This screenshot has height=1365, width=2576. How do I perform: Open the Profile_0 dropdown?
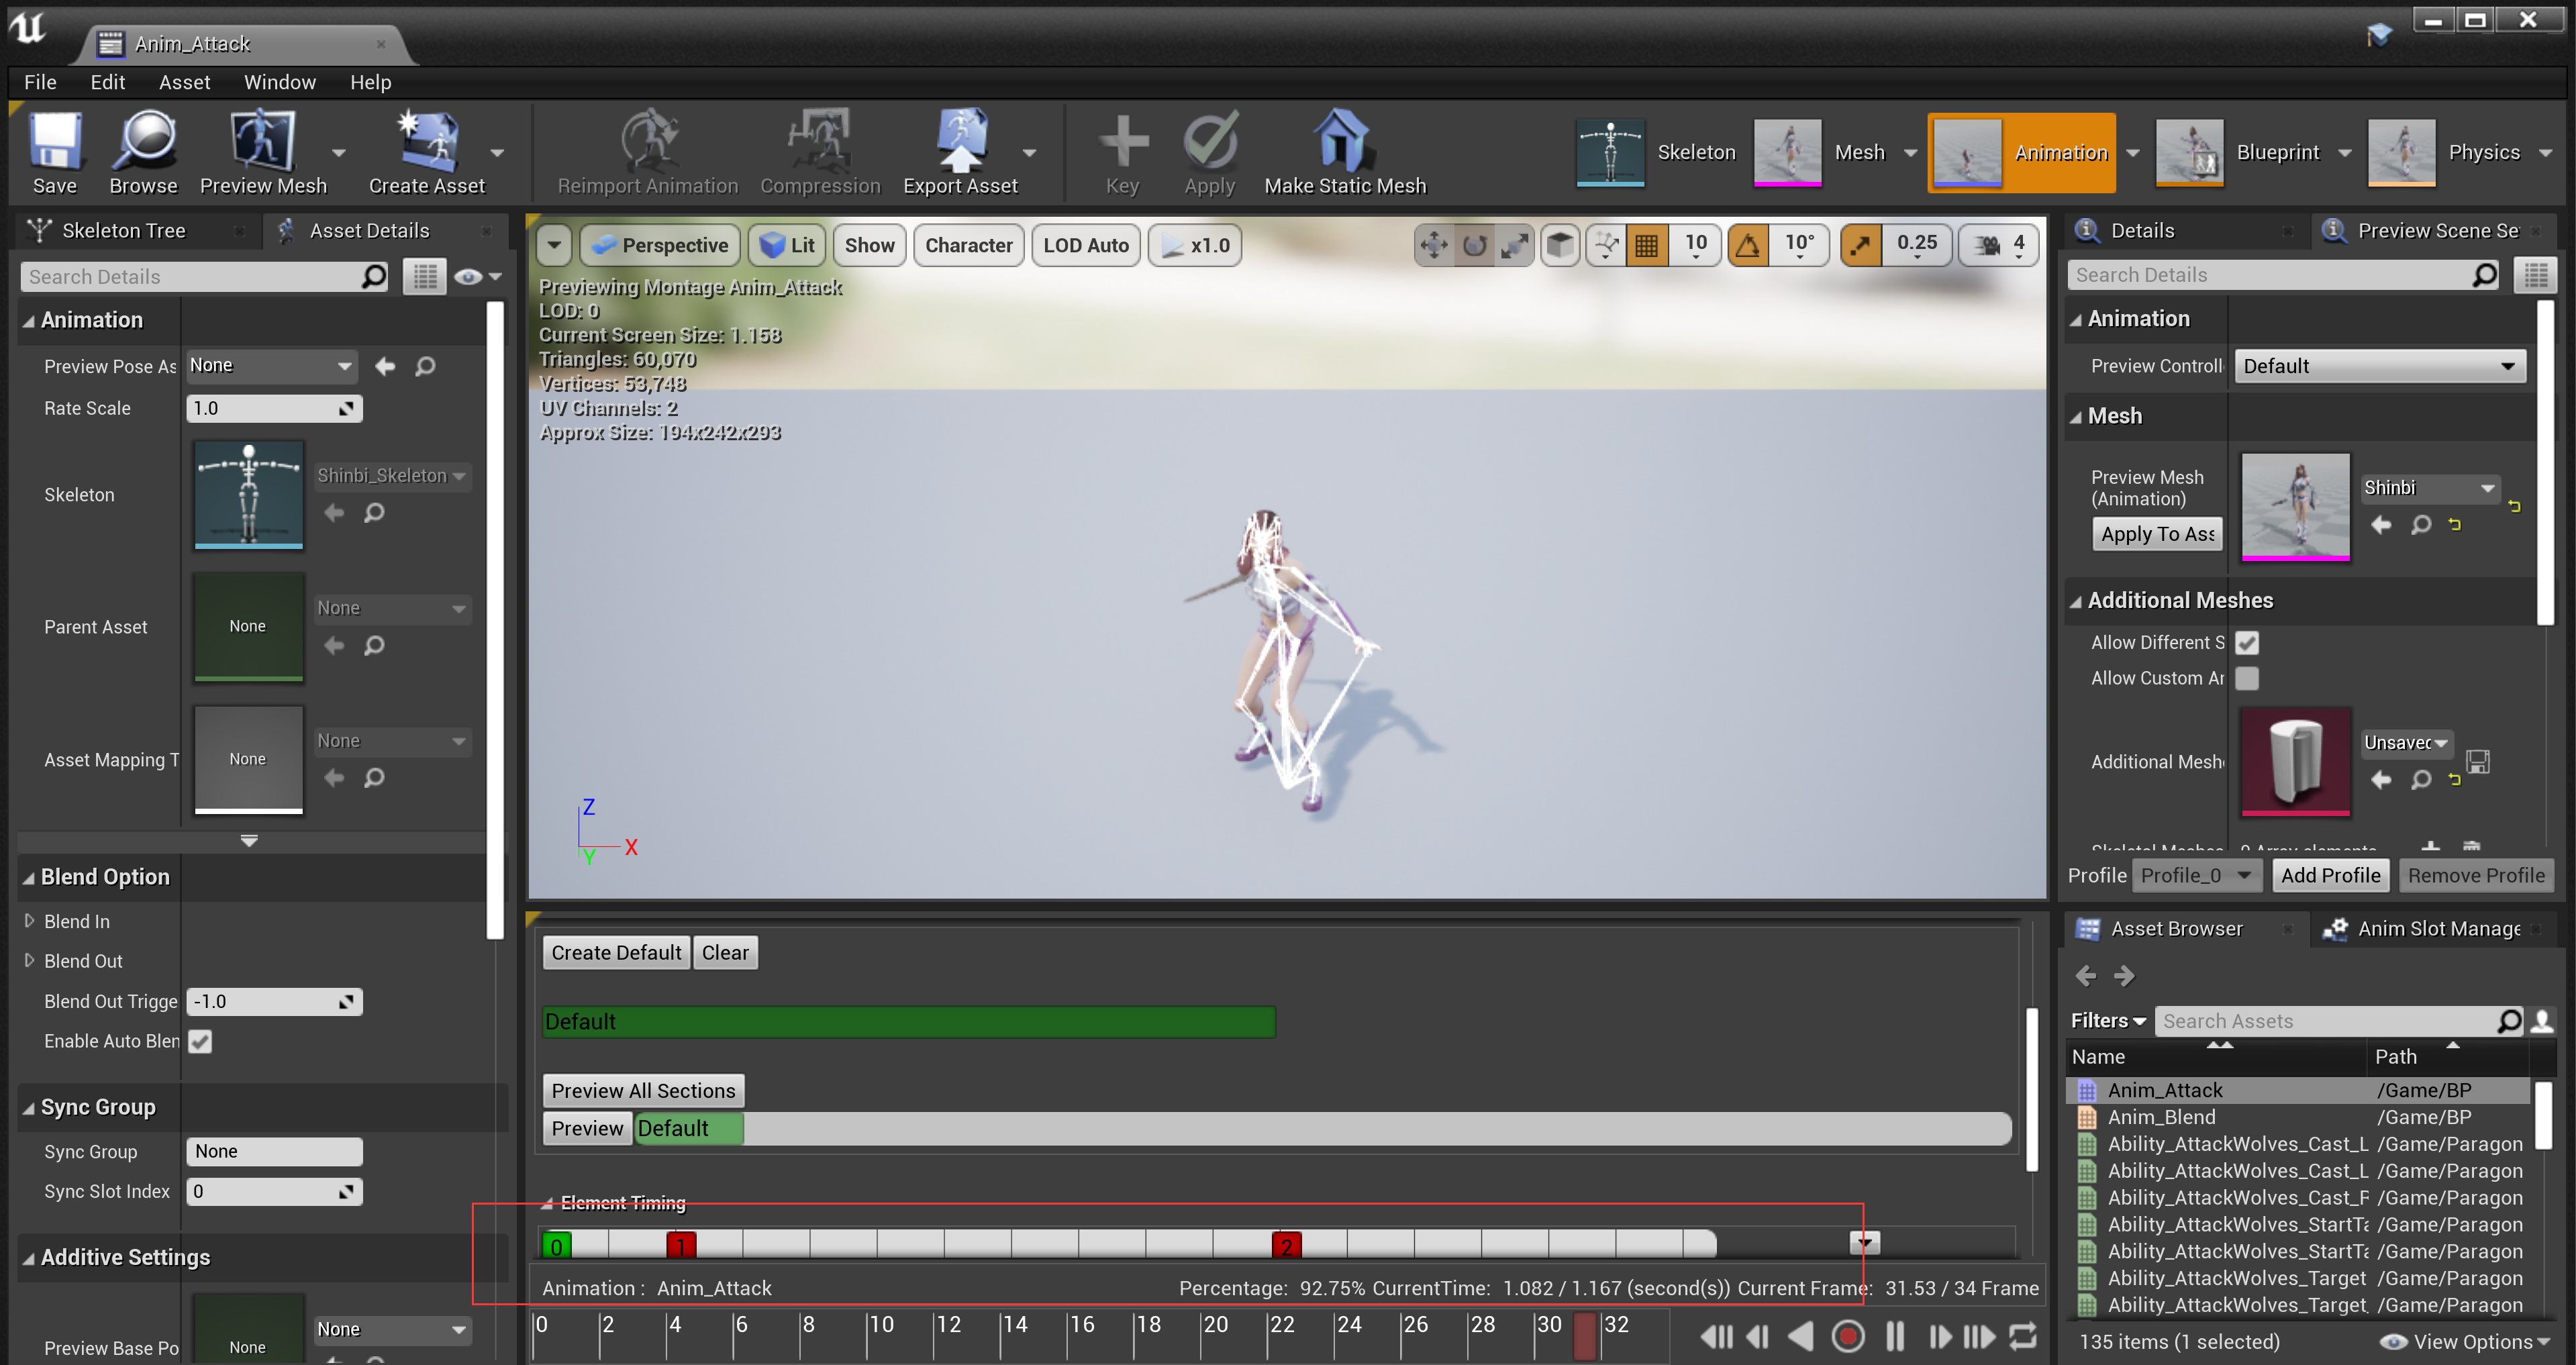coord(2196,875)
